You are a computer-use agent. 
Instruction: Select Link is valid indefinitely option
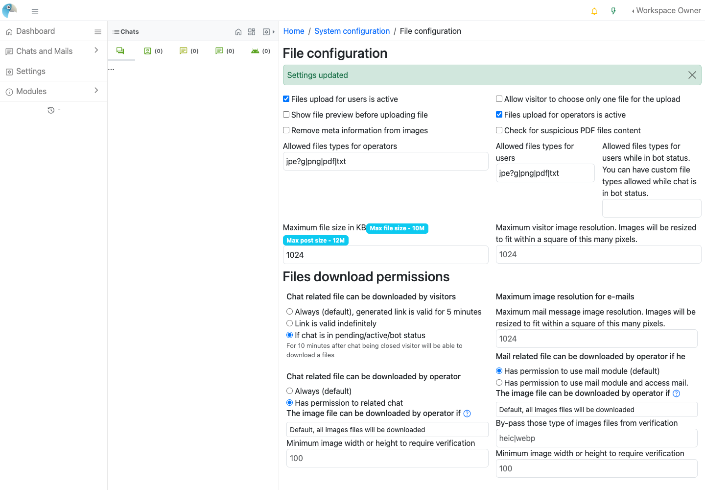[x=290, y=323]
